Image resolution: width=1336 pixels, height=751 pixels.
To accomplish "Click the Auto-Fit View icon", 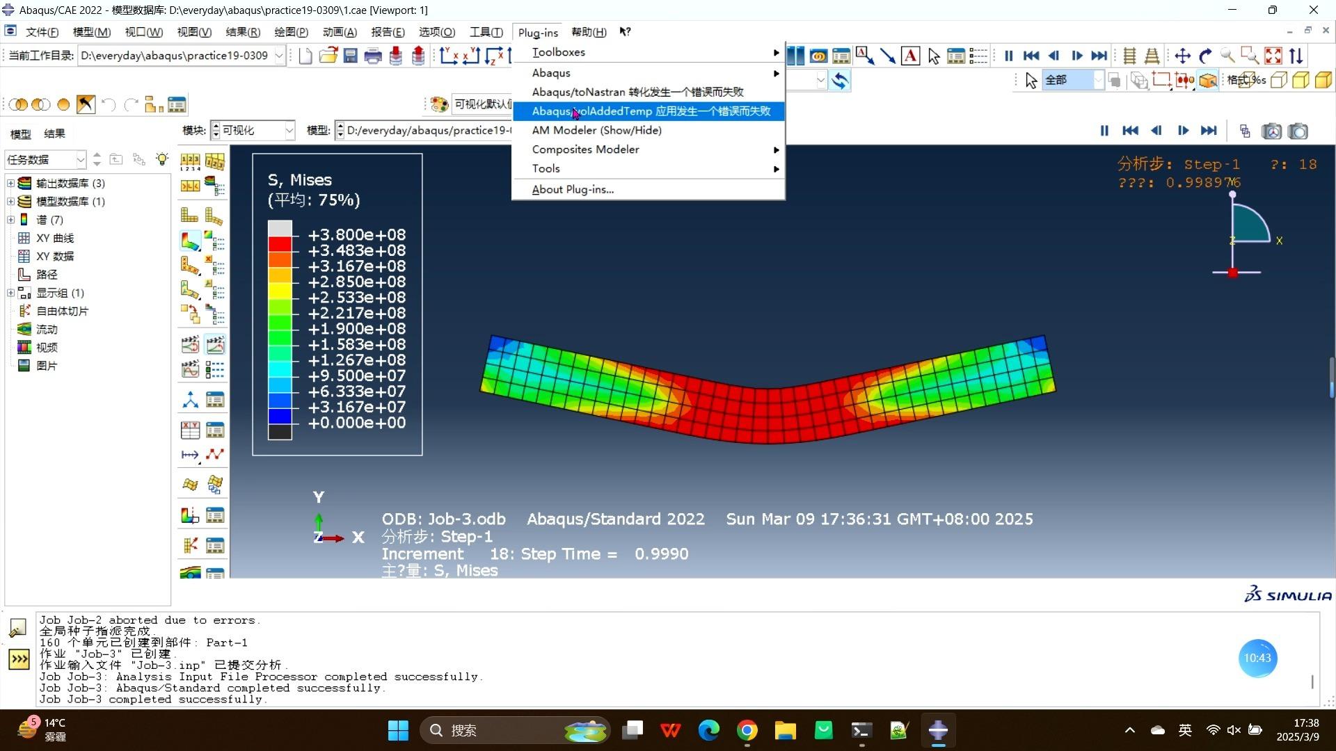I will click(x=1273, y=56).
